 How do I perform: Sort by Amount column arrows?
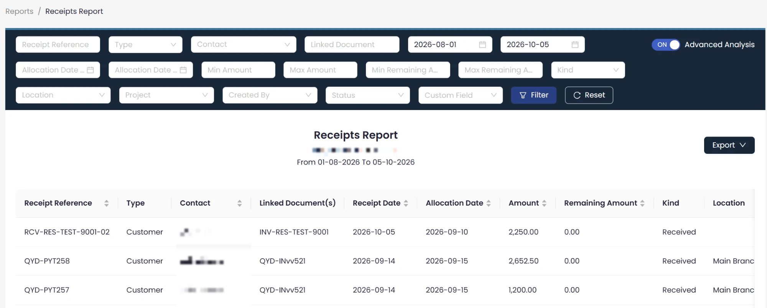tap(544, 203)
